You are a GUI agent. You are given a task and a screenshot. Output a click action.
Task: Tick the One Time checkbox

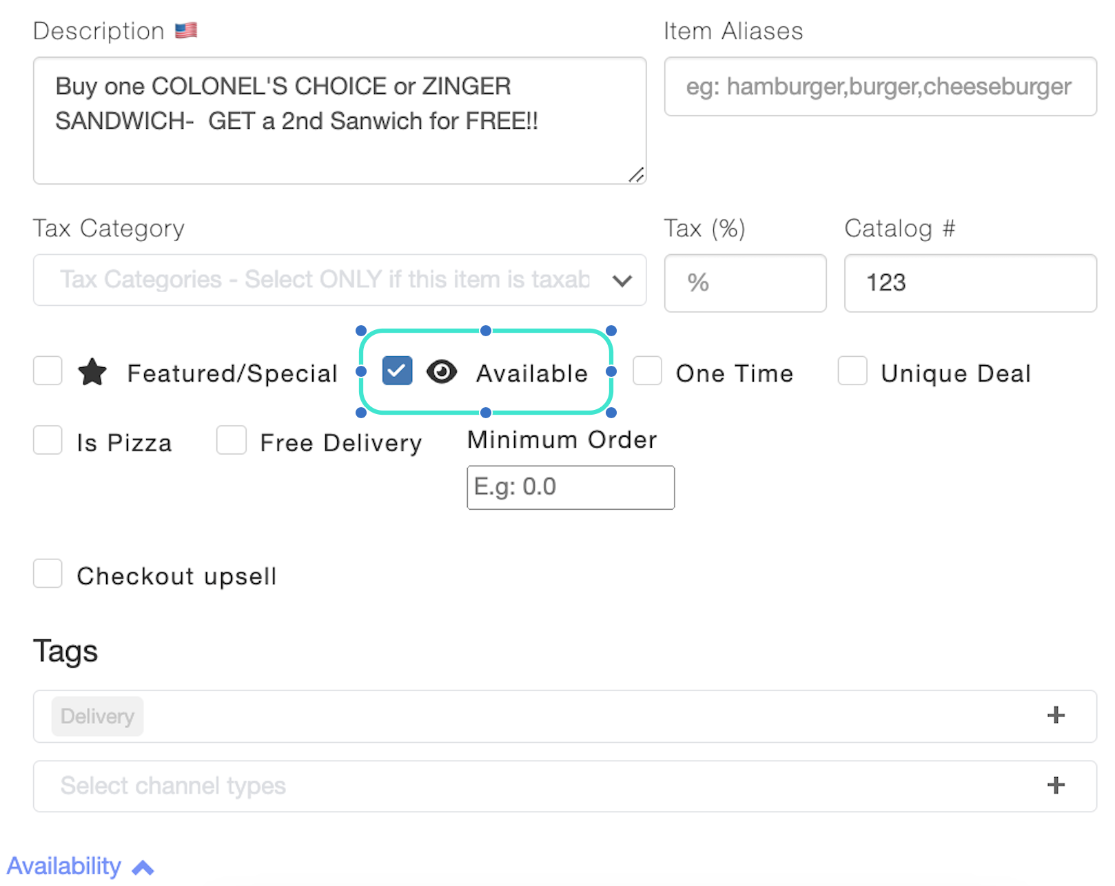(x=647, y=371)
